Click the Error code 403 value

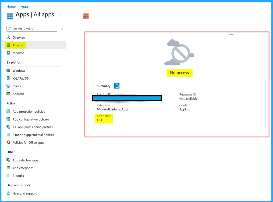coord(99,120)
